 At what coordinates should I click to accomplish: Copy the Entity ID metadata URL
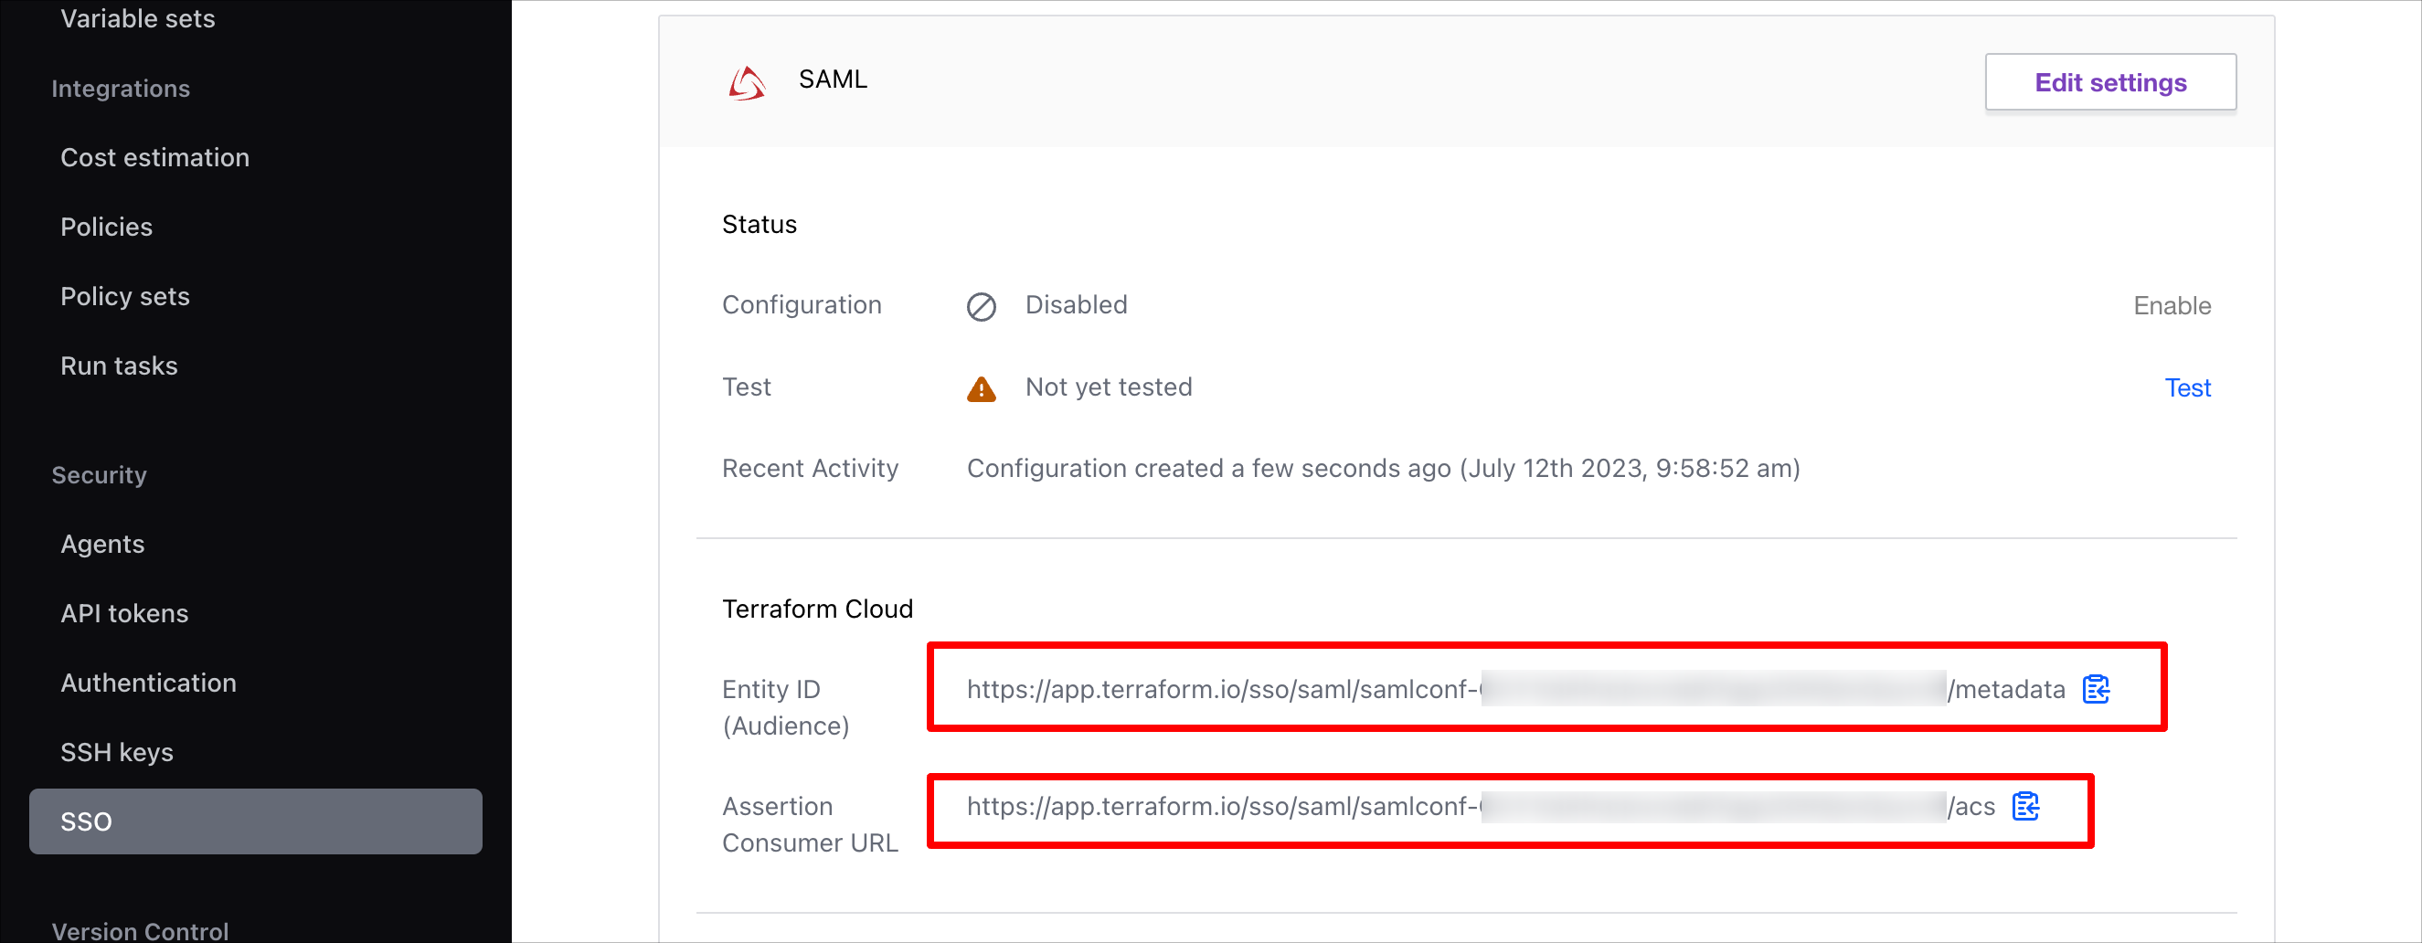[2096, 689]
